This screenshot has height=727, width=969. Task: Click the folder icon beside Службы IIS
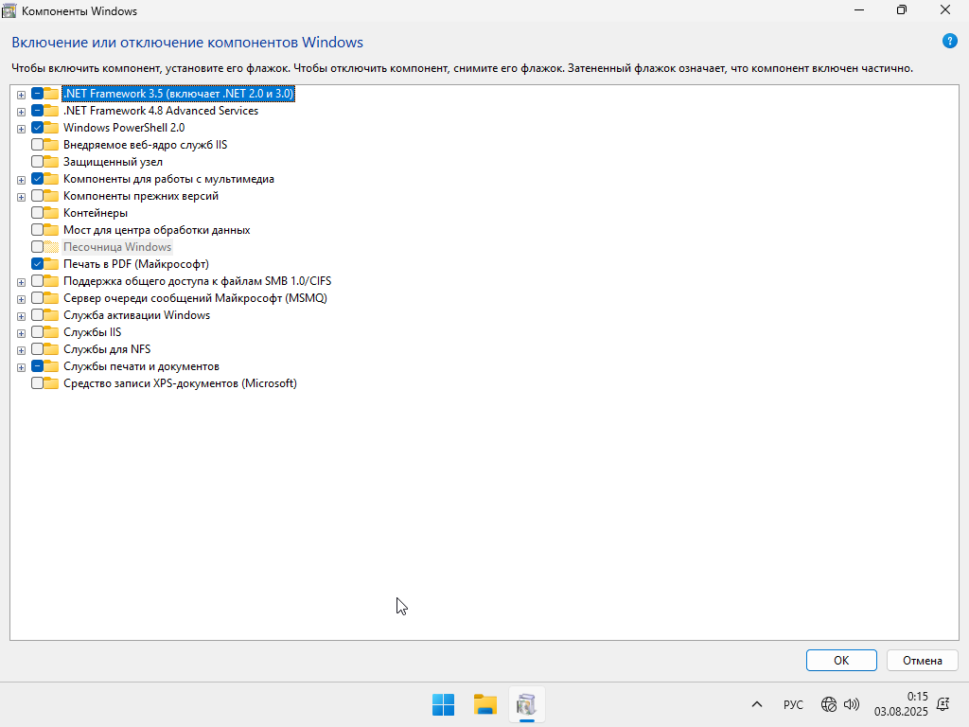pyautogui.click(x=52, y=332)
